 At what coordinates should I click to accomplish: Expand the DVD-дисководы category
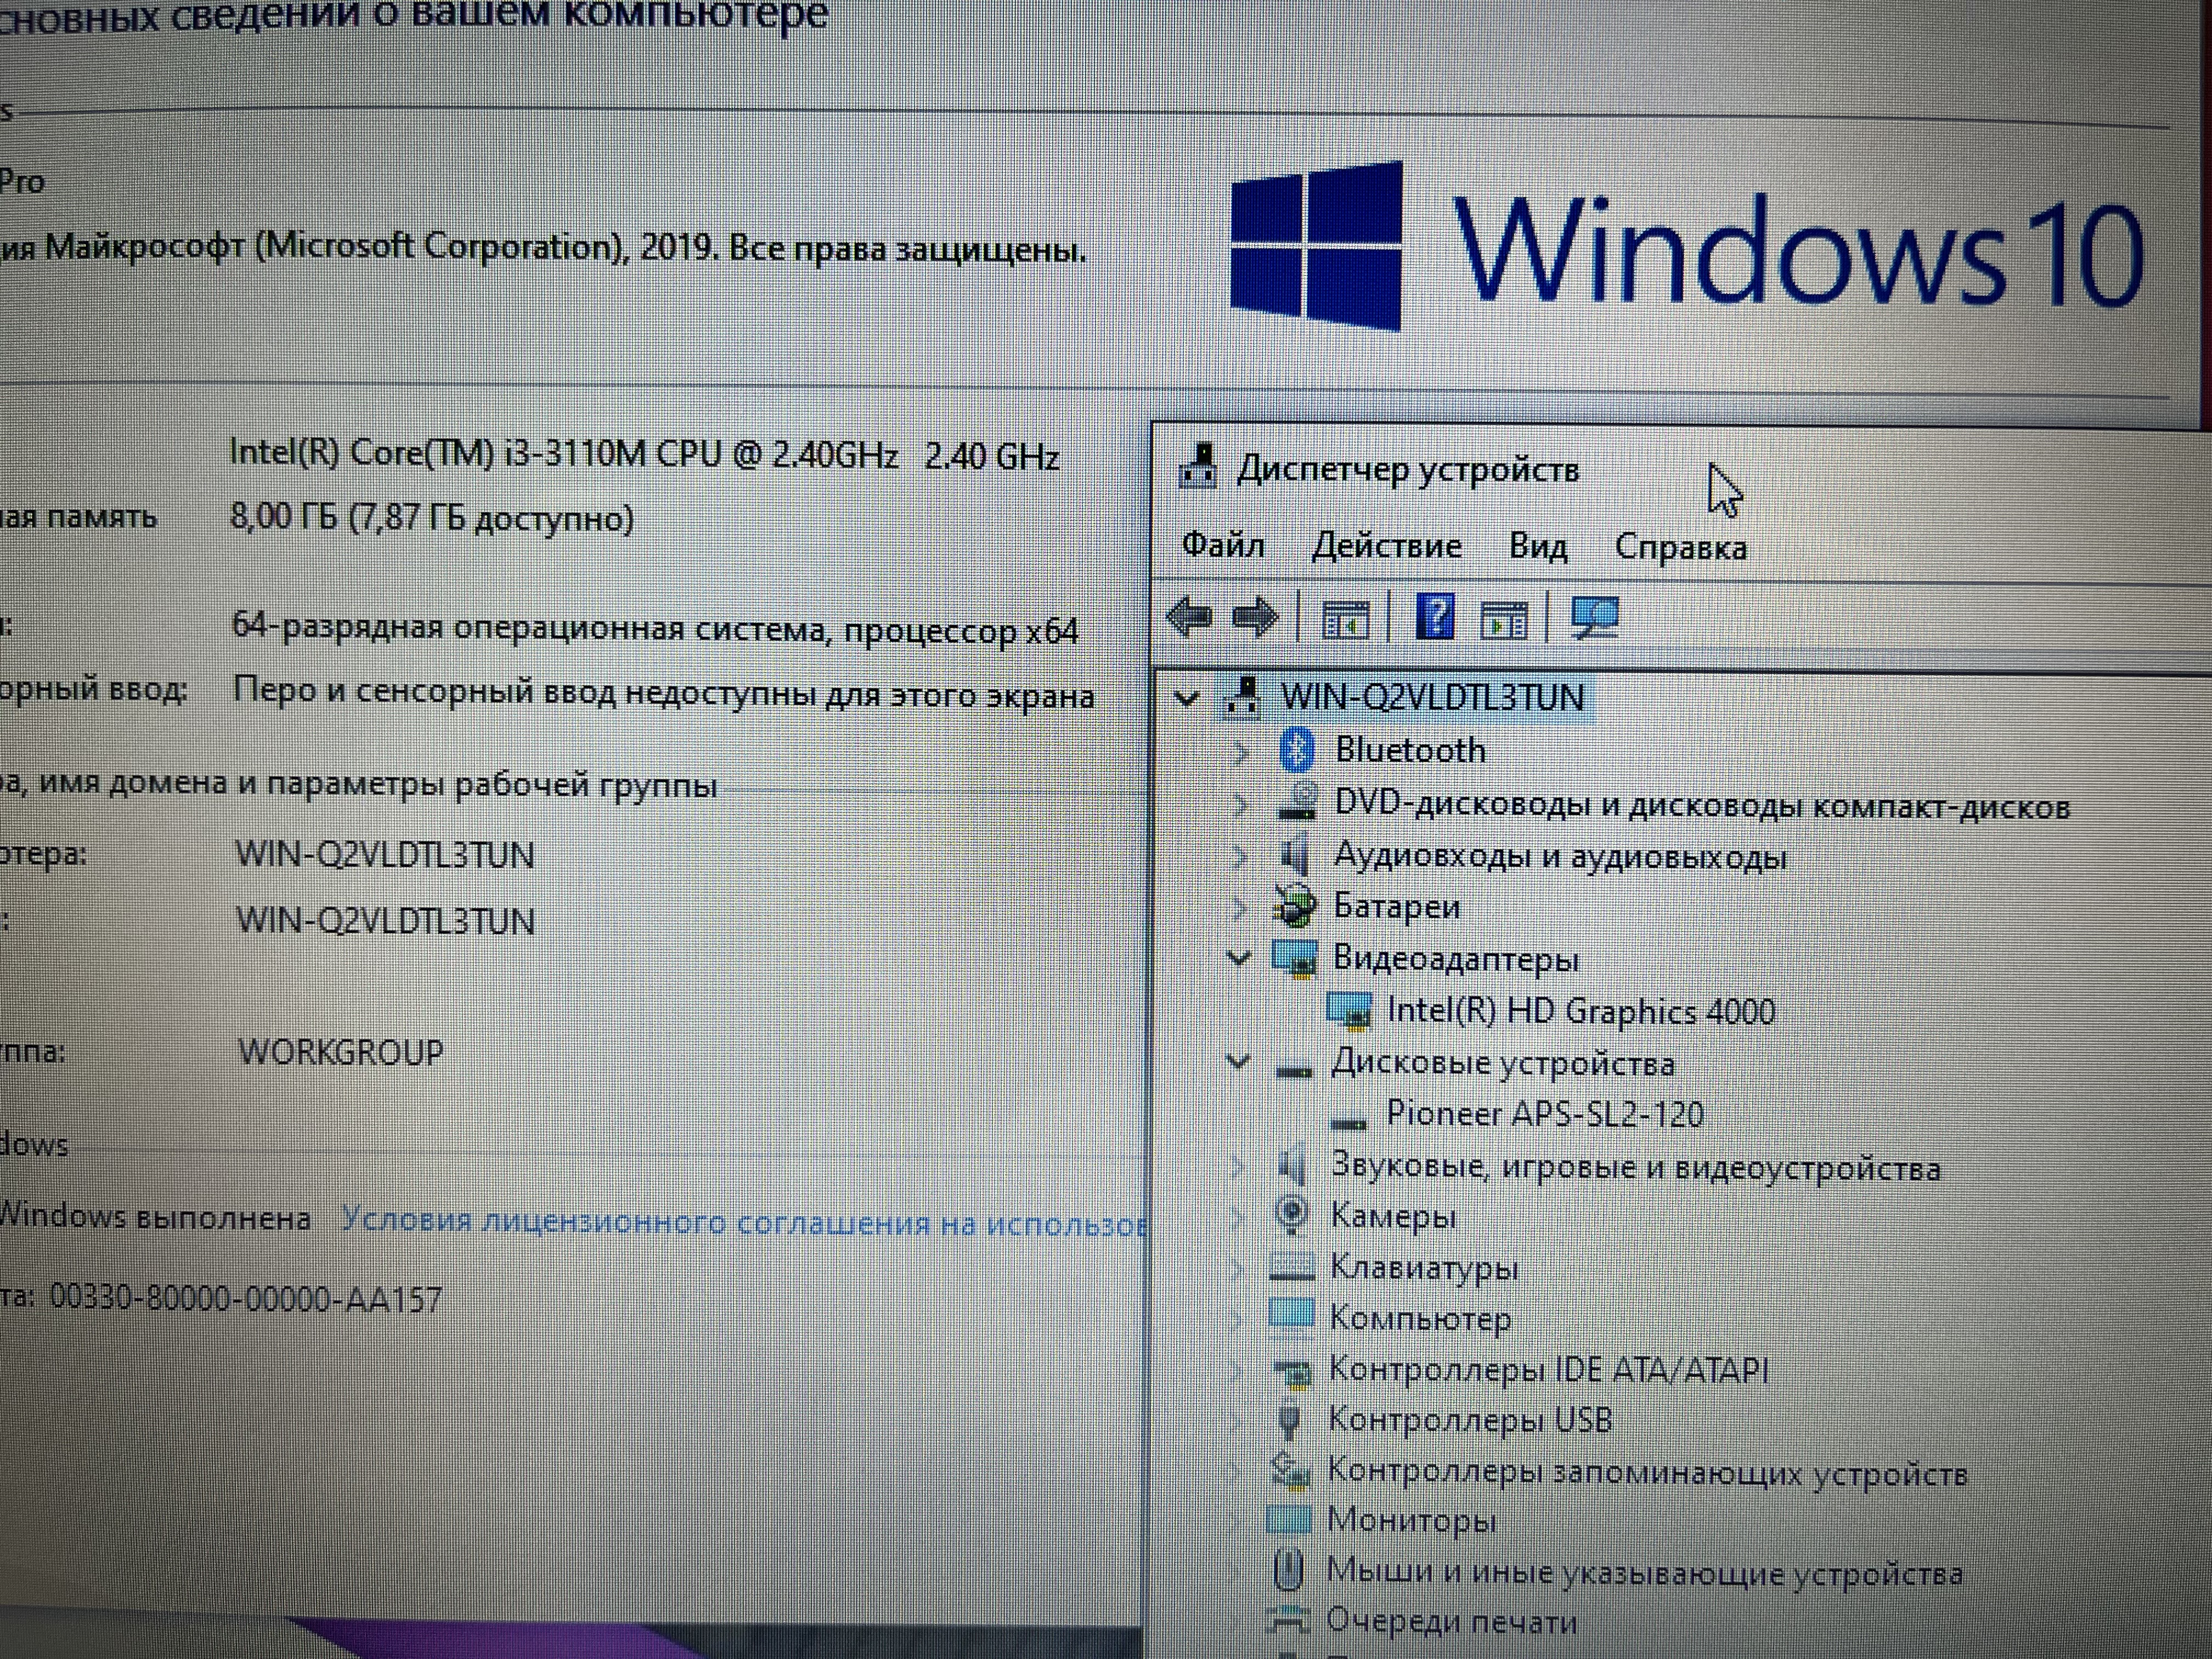[x=1240, y=804]
